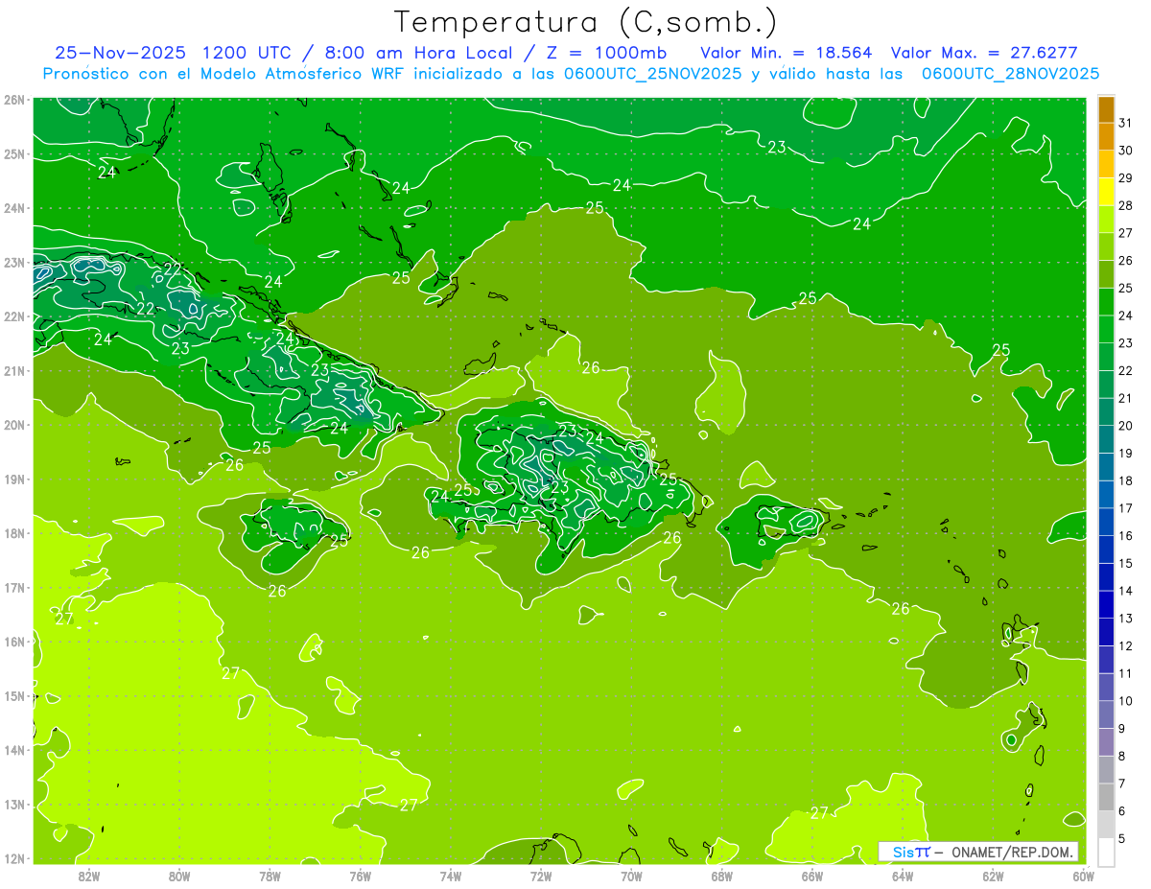Viewport: 1151px width, 889px height.
Task: Click the legend value 13
Action: pos(1126,619)
